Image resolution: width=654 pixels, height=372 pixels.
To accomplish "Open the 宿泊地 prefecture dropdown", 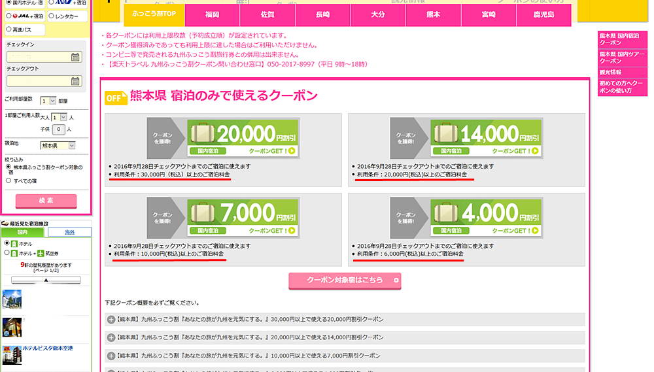I will (x=58, y=146).
